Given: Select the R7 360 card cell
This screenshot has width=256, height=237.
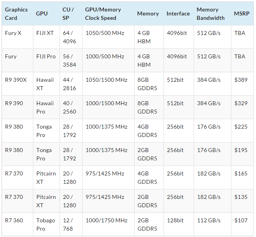Looking at the screenshot, I should (x=17, y=224).
